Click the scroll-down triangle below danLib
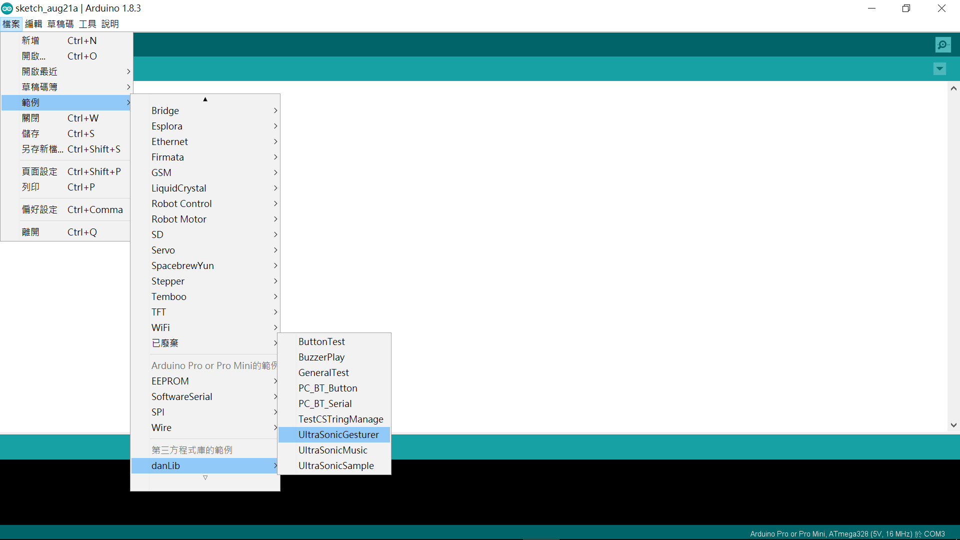The height and width of the screenshot is (540, 960). [205, 477]
